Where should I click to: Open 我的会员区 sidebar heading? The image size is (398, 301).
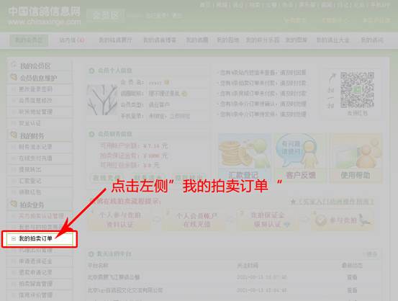coord(35,66)
